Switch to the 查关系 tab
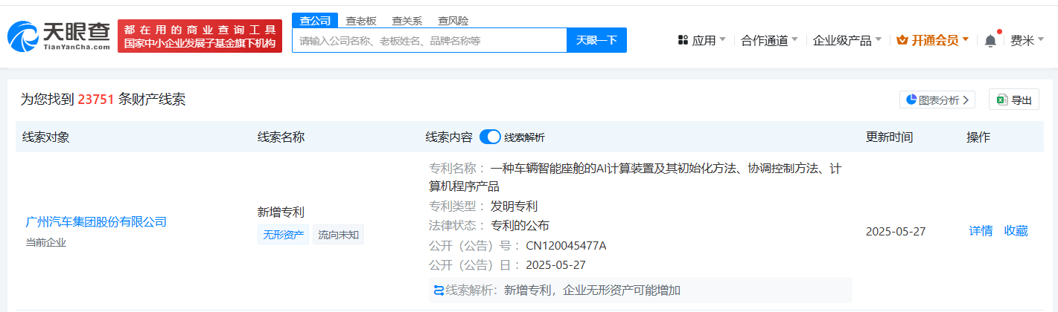This screenshot has width=1058, height=312. [407, 20]
